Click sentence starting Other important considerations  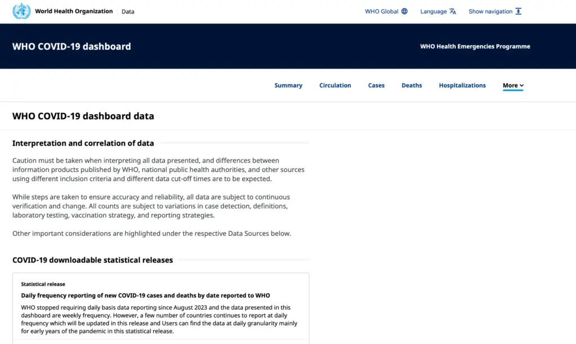pos(152,233)
